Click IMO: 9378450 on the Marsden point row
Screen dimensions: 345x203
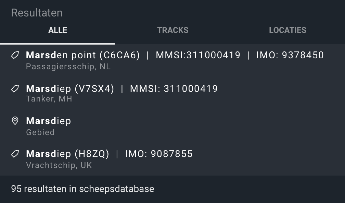[290, 55]
